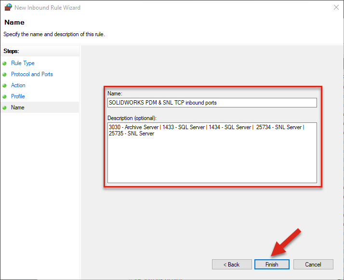Click green bullet beside Action

[4, 86]
